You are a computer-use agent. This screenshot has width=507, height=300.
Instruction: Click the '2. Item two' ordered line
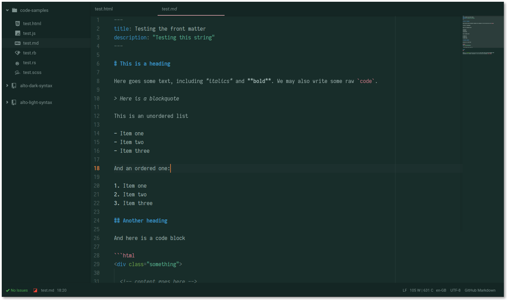130,194
